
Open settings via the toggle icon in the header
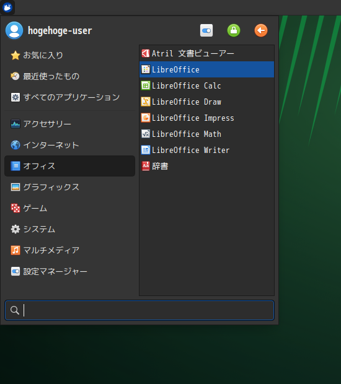[206, 30]
